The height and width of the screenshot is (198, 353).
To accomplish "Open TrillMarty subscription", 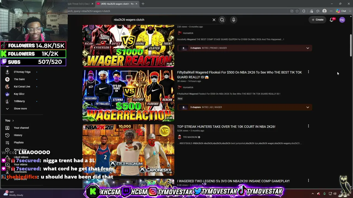I will coord(19,101).
